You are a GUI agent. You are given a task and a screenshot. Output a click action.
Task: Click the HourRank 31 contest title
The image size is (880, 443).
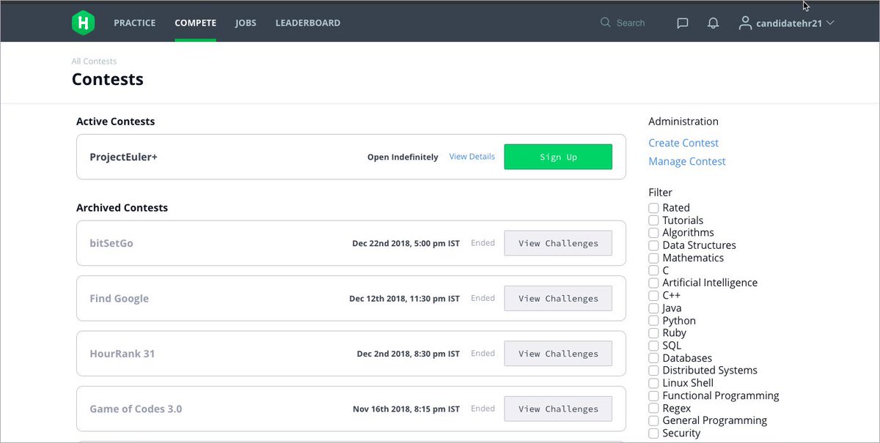coord(122,354)
